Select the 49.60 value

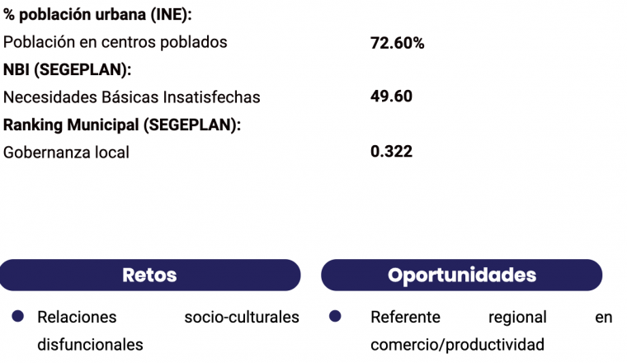(391, 97)
